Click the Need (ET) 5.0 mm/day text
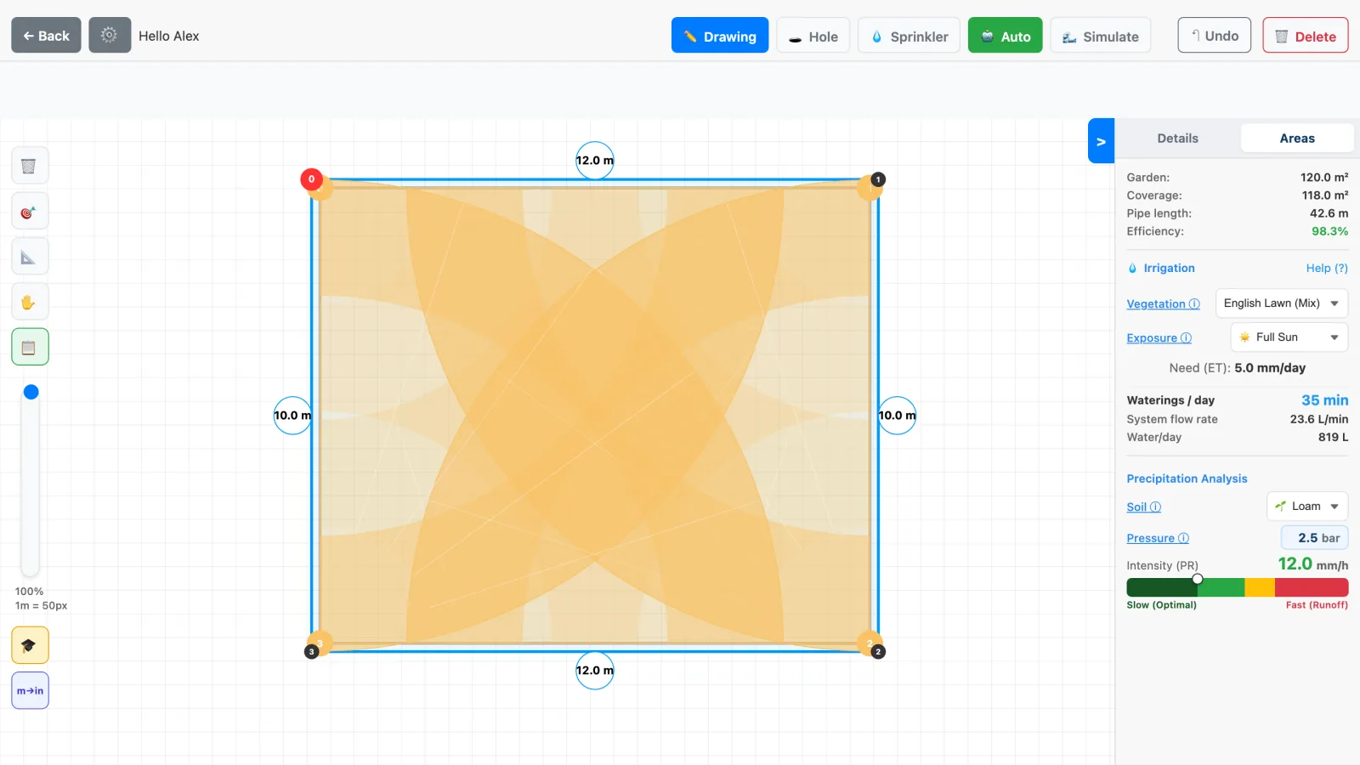1360x765 pixels. click(x=1237, y=368)
